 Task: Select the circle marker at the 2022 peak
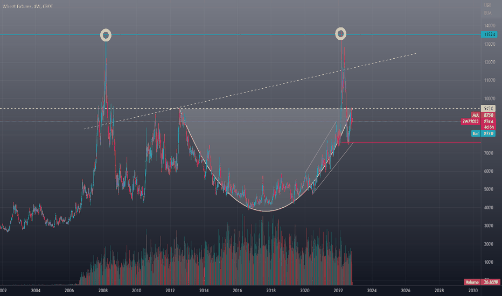pyautogui.click(x=340, y=33)
